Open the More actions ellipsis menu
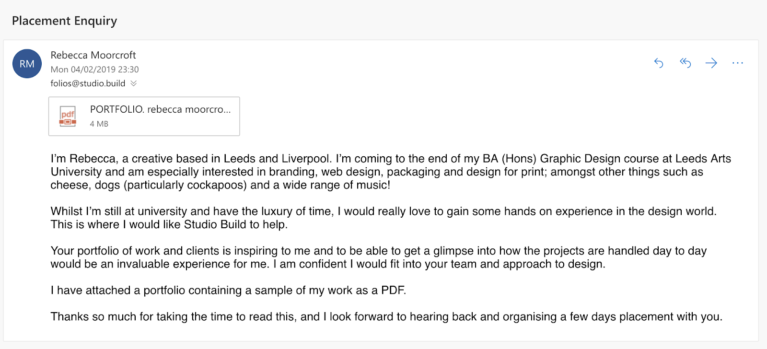Image resolution: width=767 pixels, height=349 pixels. 738,63
